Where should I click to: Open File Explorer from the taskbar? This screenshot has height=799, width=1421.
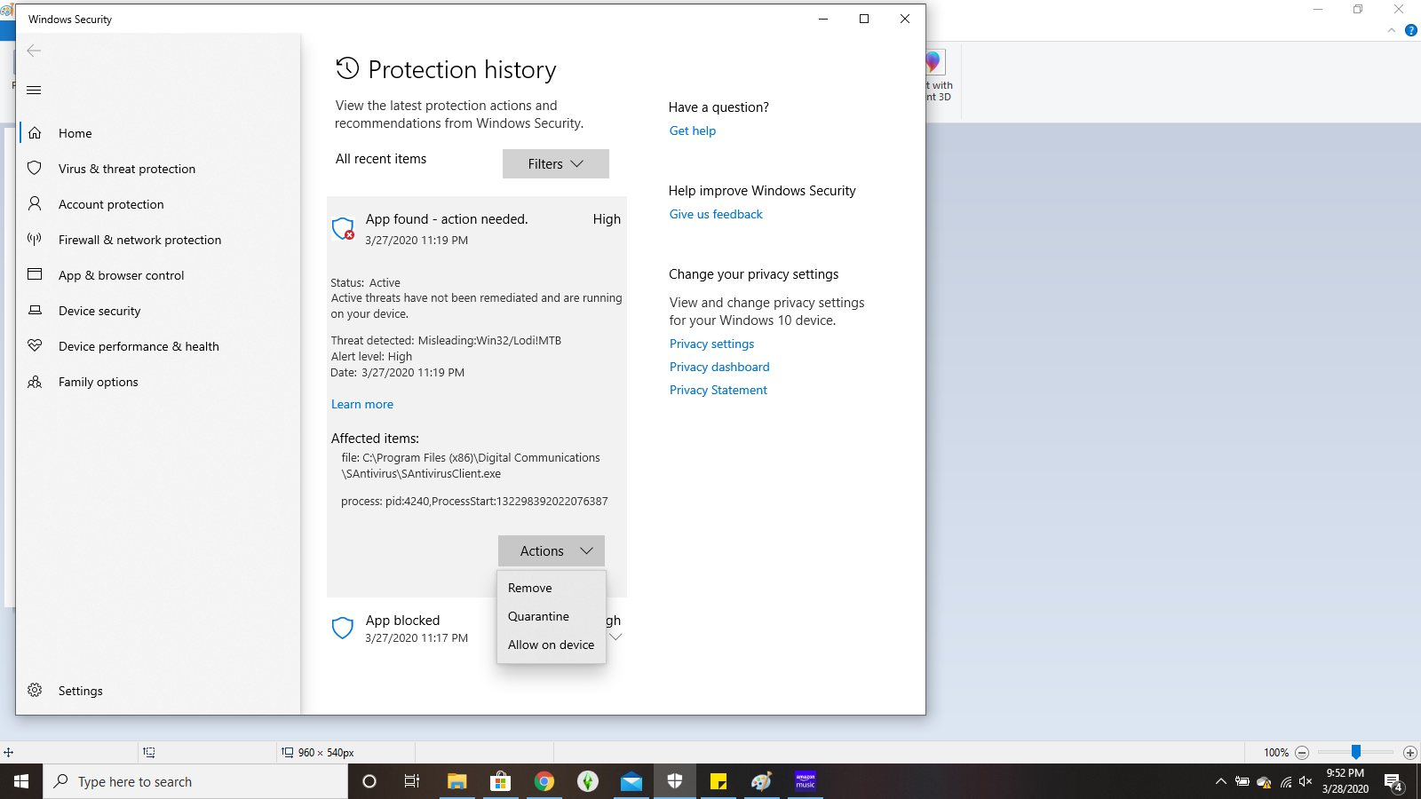coord(456,781)
